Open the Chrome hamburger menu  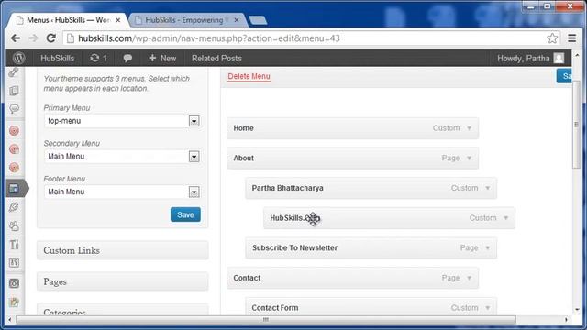(x=571, y=38)
